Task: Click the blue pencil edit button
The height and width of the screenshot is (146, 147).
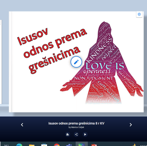Action: (76, 62)
